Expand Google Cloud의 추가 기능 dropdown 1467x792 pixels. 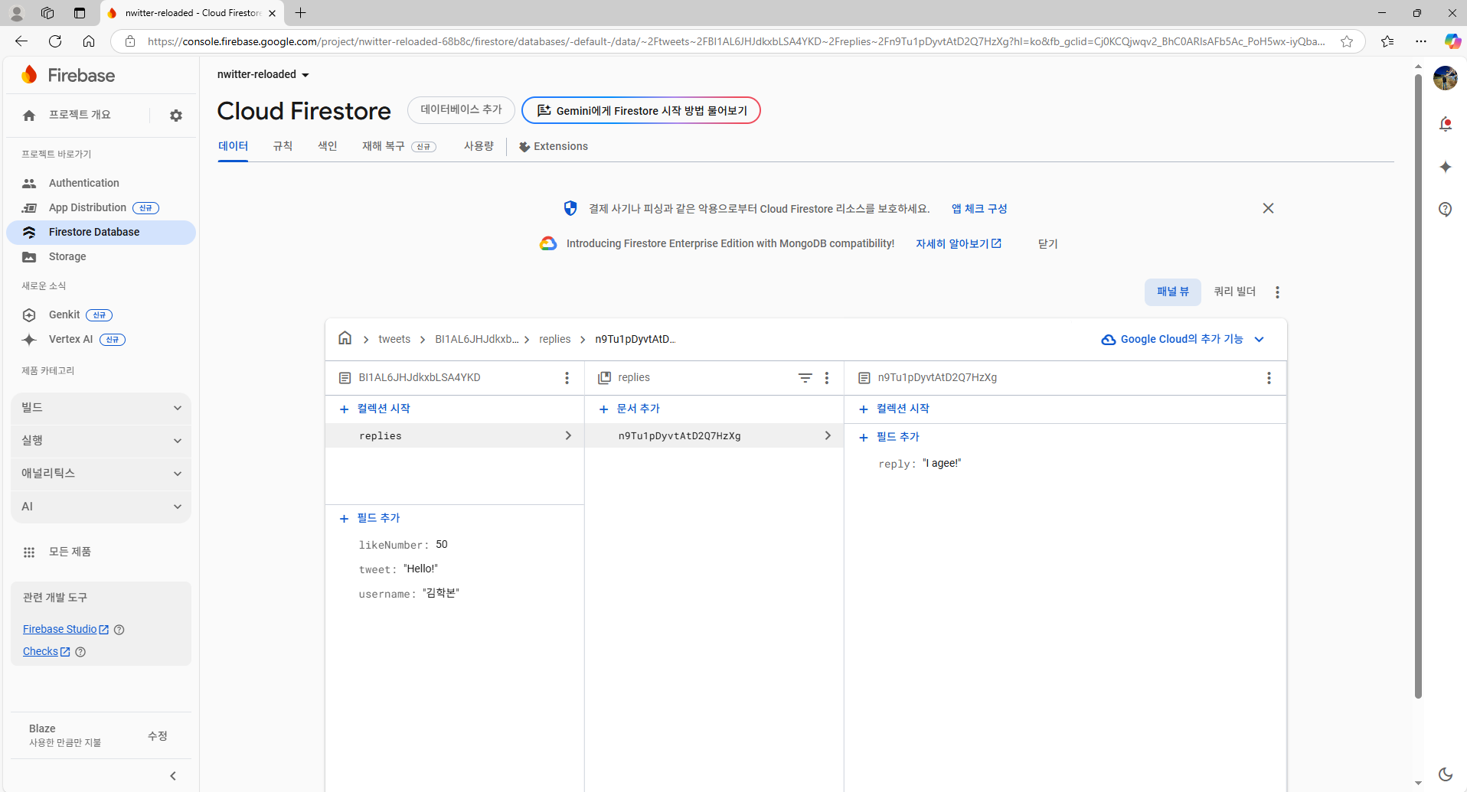click(1183, 339)
